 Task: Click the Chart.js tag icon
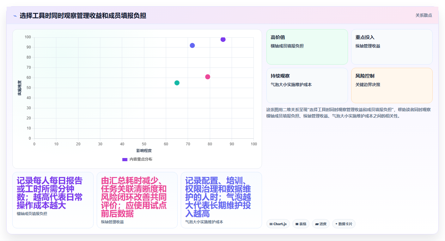pyautogui.click(x=271, y=224)
